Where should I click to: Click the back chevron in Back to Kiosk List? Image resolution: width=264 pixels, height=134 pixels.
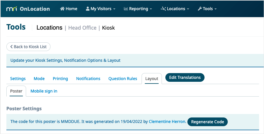tap(12, 47)
